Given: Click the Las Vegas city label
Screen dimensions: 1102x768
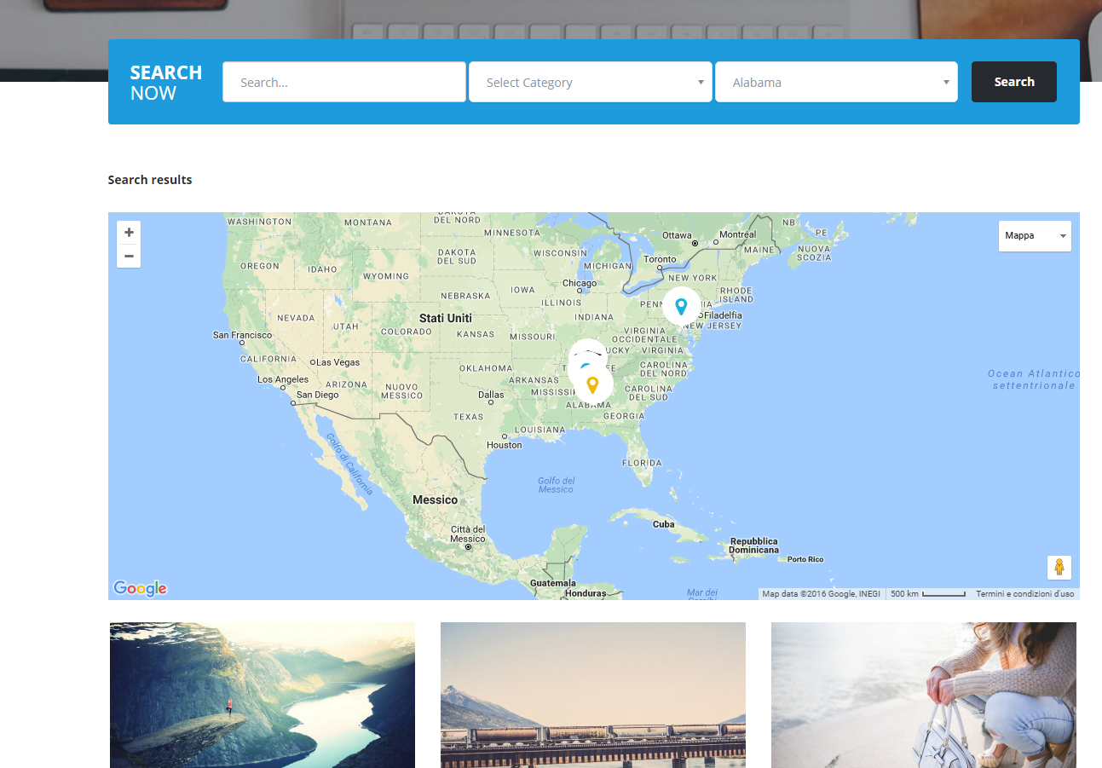Looking at the screenshot, I should tap(338, 362).
